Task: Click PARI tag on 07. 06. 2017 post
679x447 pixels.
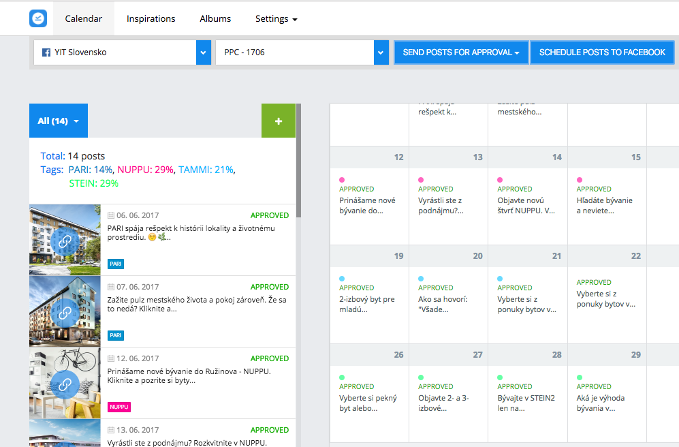Action: coord(116,335)
